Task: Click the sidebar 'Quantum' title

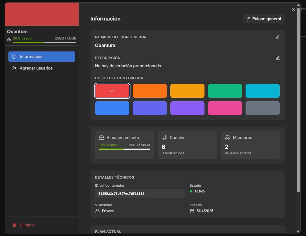Action: tap(17, 31)
